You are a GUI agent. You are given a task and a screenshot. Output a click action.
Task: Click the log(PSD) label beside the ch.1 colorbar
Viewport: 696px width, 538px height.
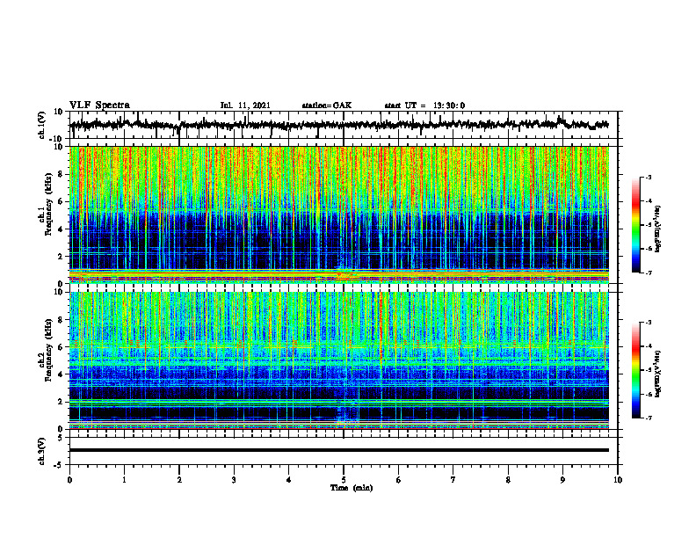pyautogui.click(x=658, y=229)
